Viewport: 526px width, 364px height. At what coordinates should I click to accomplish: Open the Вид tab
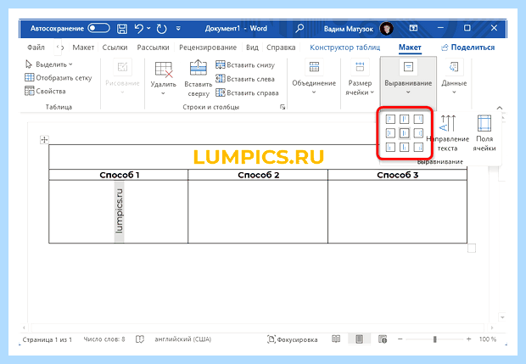(x=252, y=48)
